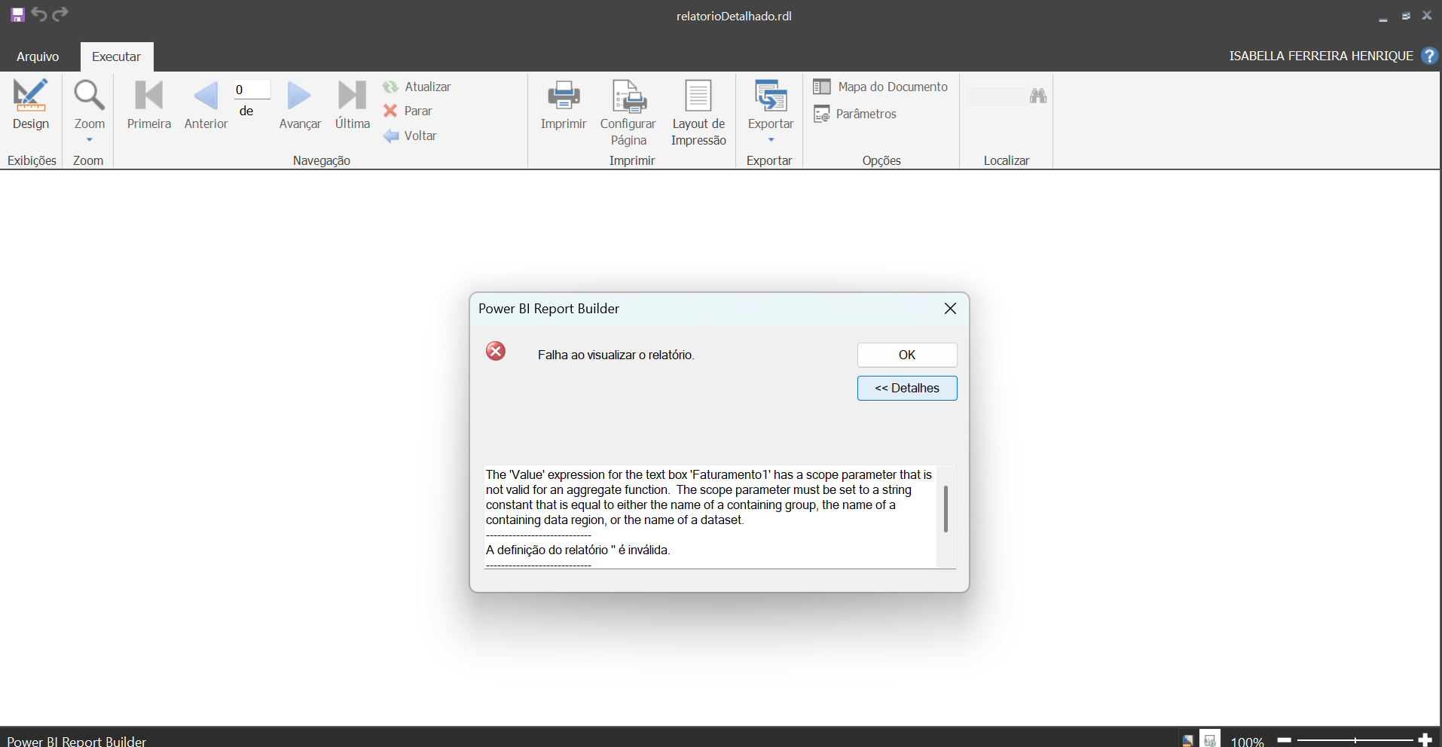Screen dimensions: 1442x747
Task: Click the red error icon in dialog
Action: 496,351
